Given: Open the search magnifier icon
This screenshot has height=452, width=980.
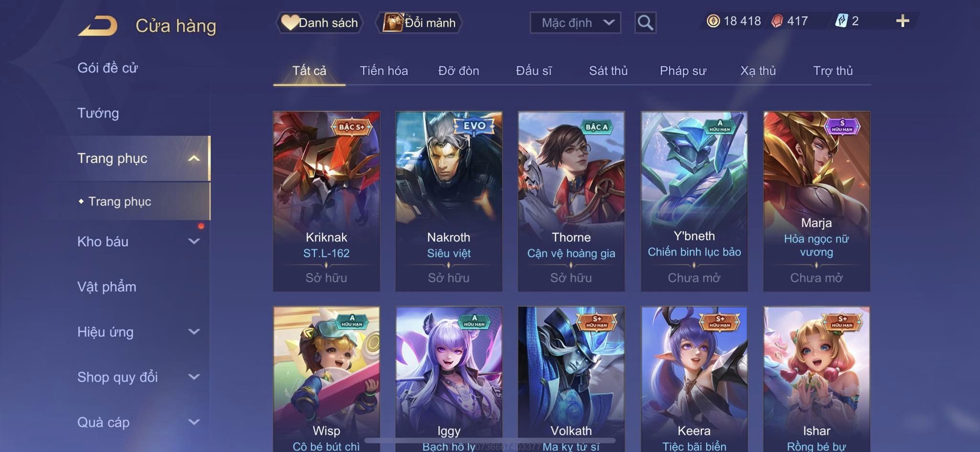Looking at the screenshot, I should [645, 22].
